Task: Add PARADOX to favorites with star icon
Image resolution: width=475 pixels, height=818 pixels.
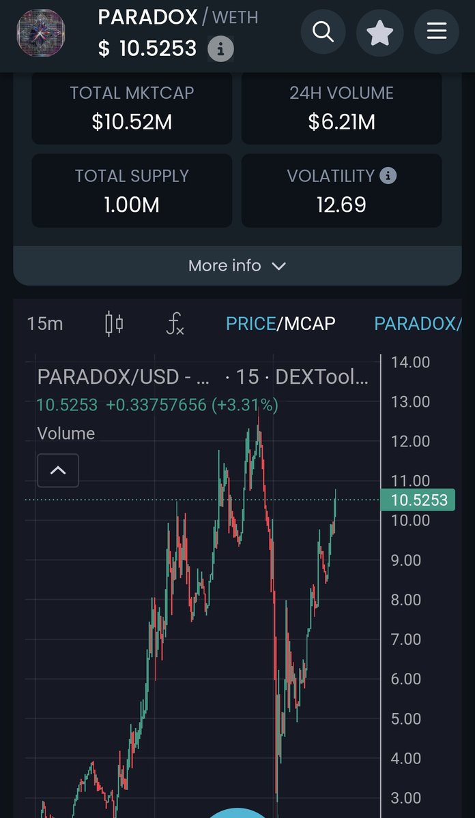Action: pos(380,31)
